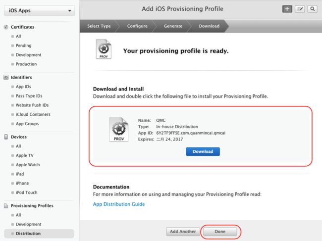
Task: Click the plus add profile icon
Action: [287, 9]
